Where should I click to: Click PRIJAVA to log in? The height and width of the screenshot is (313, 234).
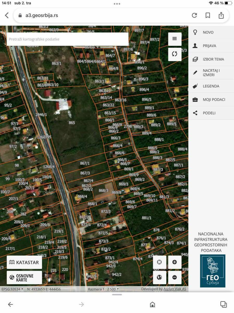(x=209, y=46)
